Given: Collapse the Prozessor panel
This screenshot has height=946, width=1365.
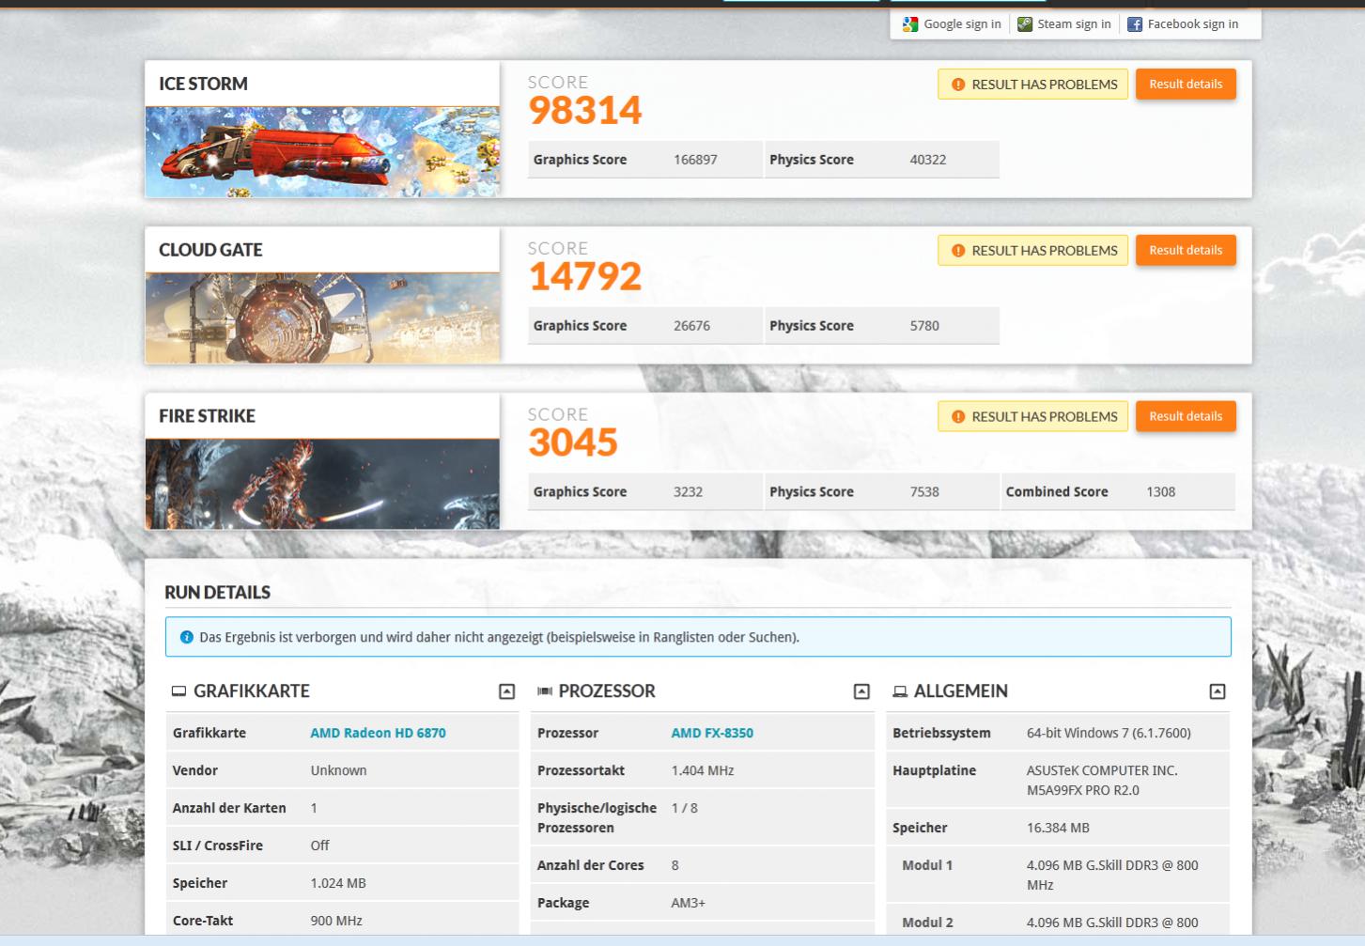Looking at the screenshot, I should click(861, 691).
